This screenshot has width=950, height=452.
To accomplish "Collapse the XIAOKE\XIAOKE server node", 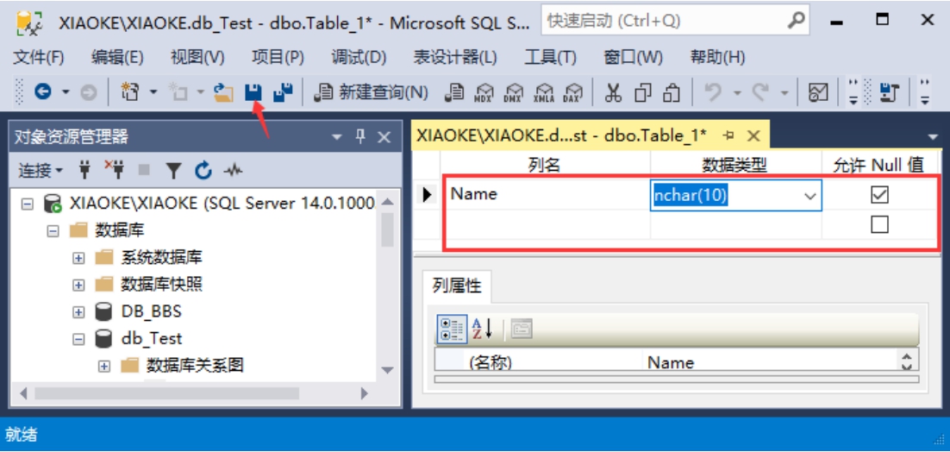I will coord(26,204).
